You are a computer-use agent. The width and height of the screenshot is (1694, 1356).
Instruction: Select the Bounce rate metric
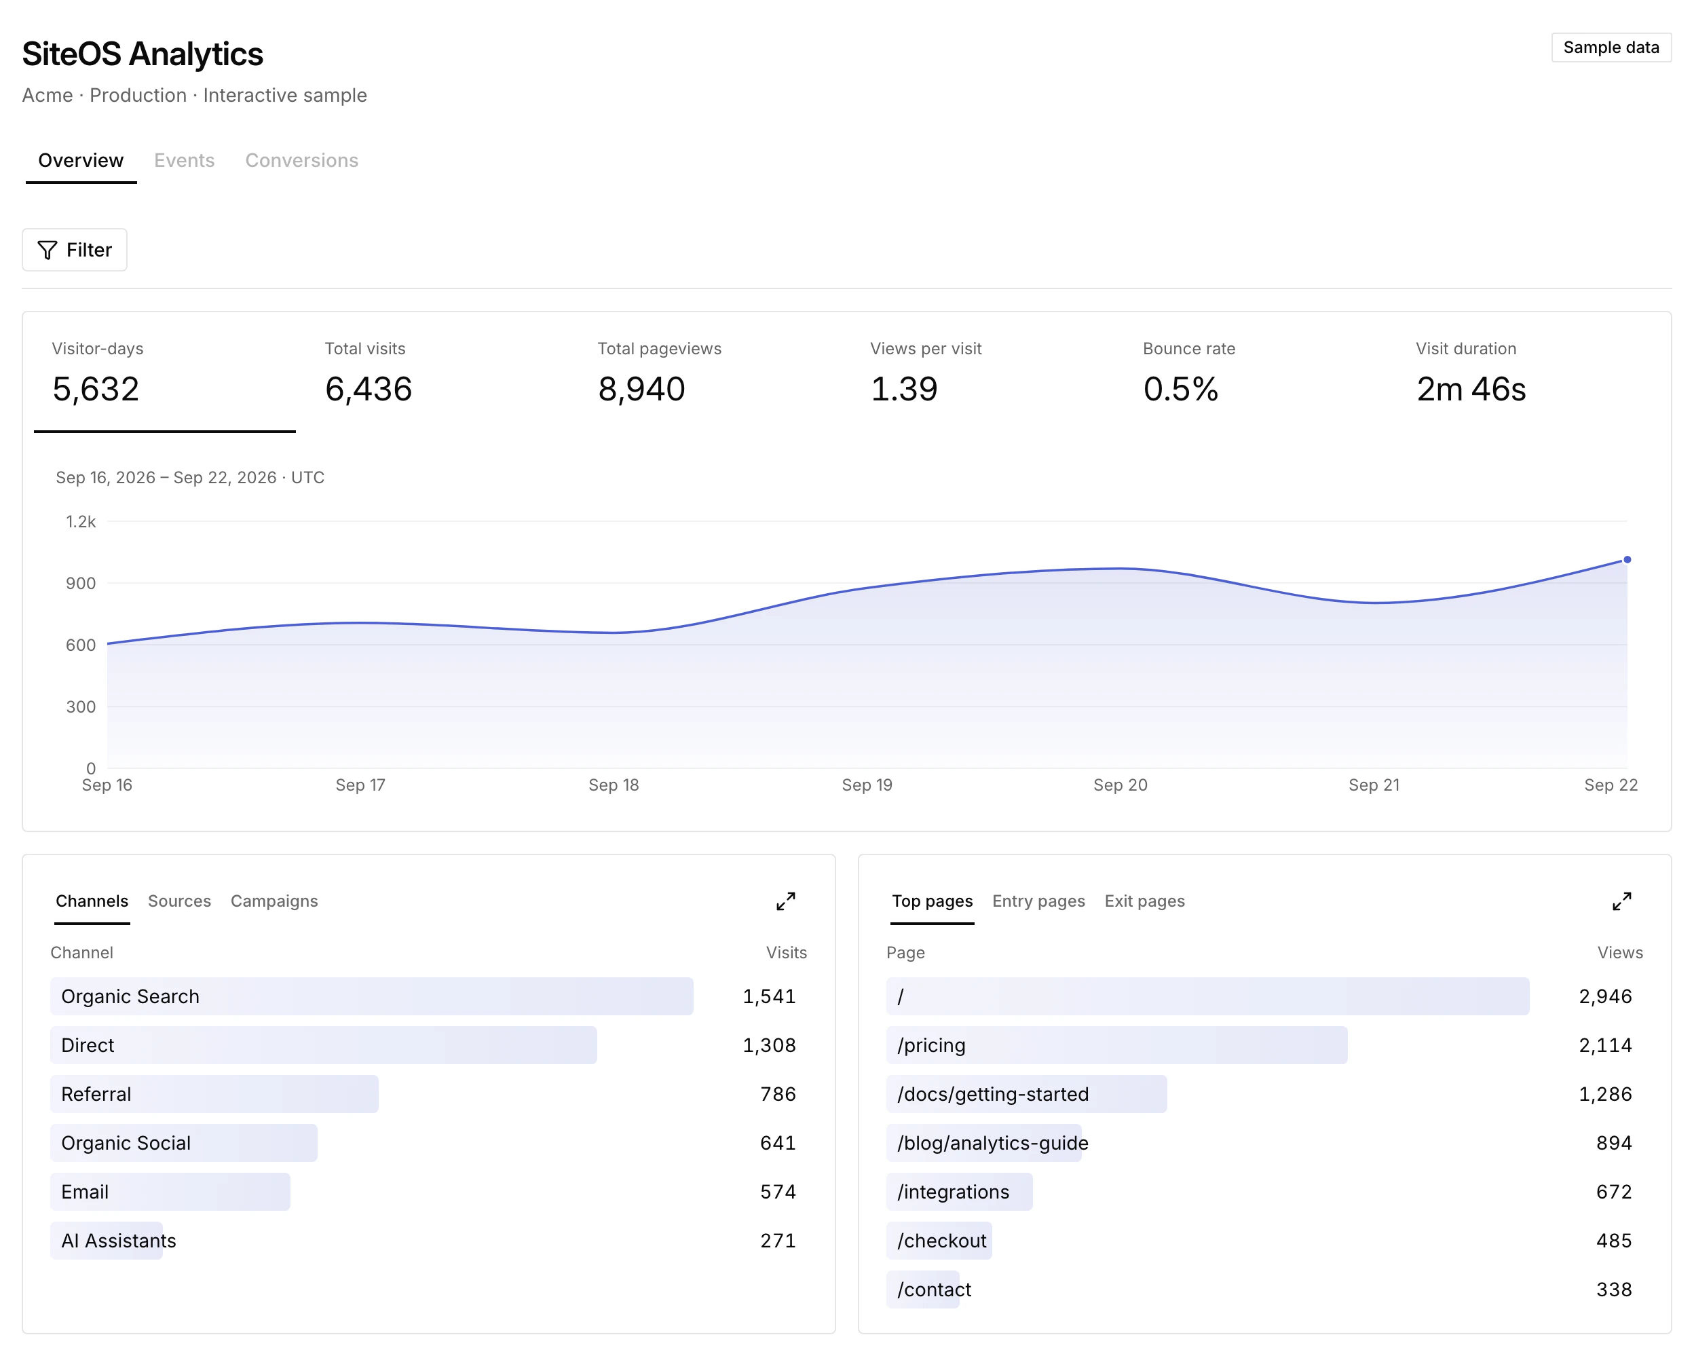[x=1255, y=379]
